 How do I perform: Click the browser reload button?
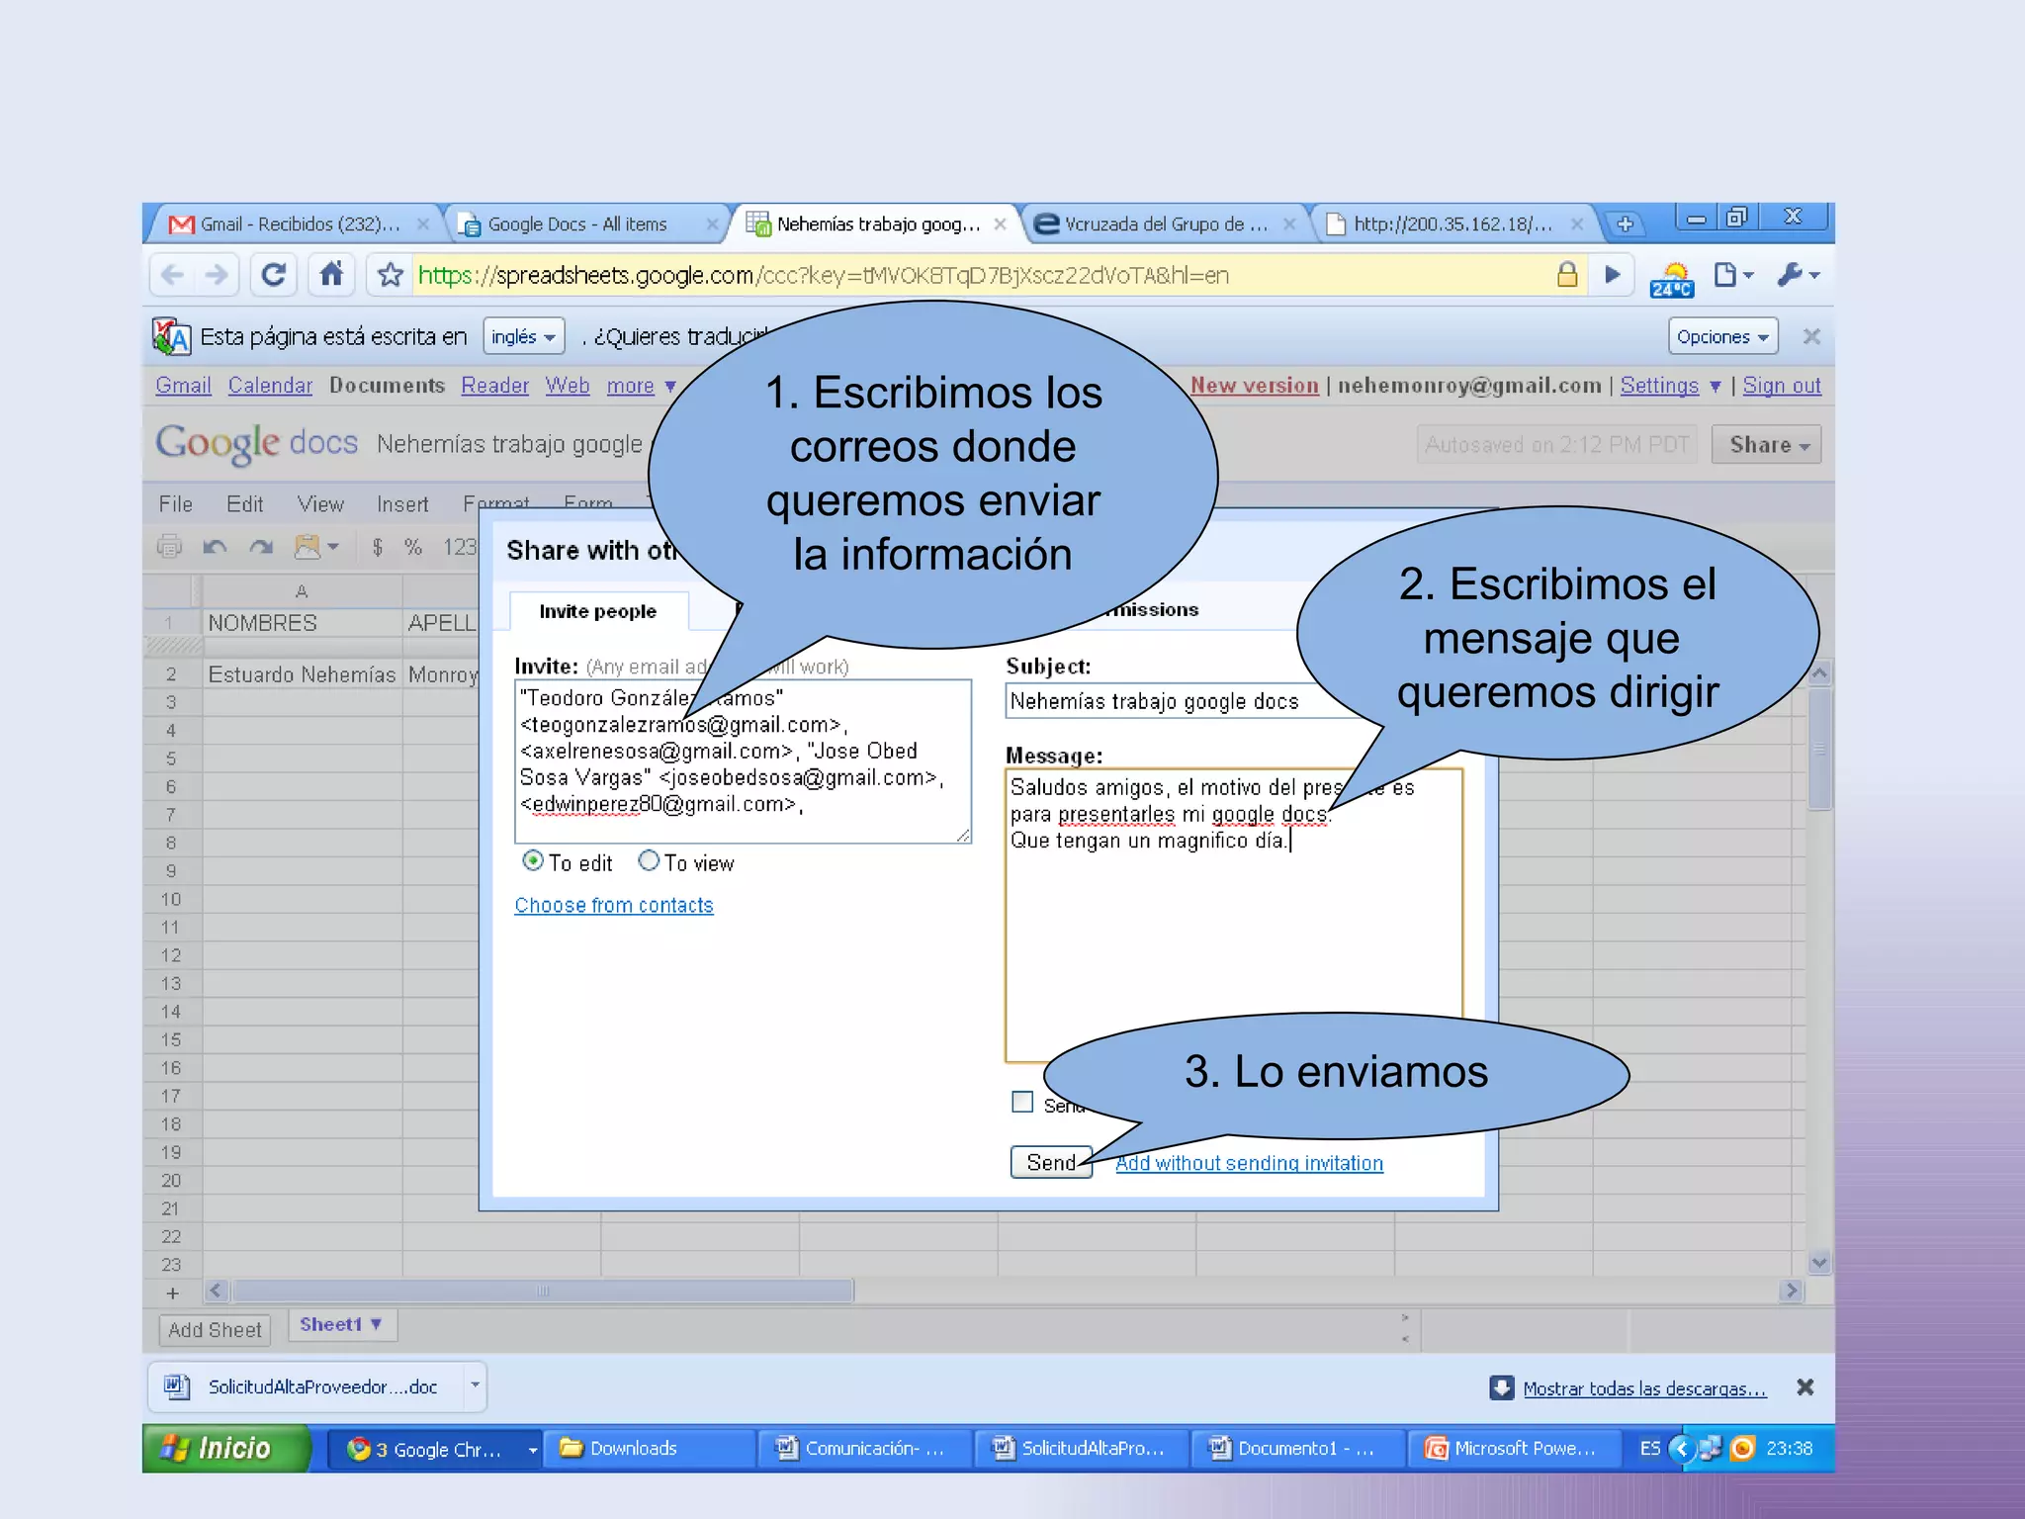pos(273,275)
